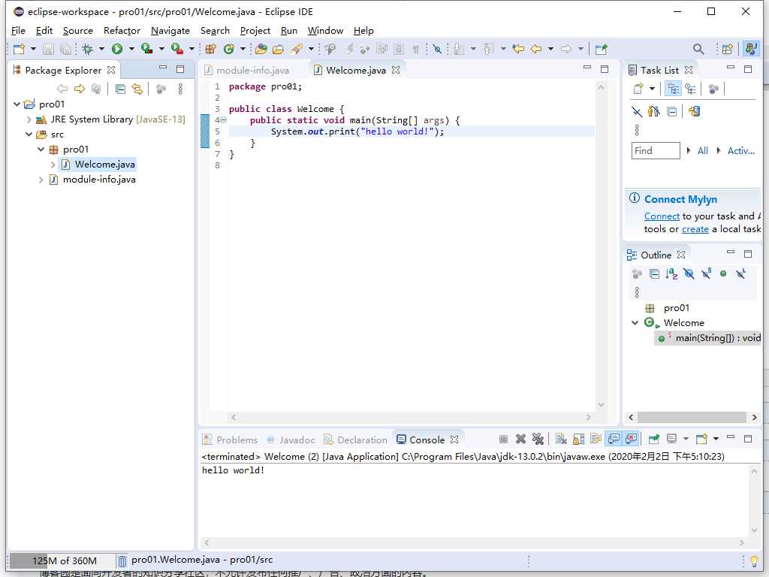This screenshot has height=577, width=769.
Task: Click the Last Edit Location arrow icon
Action: [x=518, y=49]
